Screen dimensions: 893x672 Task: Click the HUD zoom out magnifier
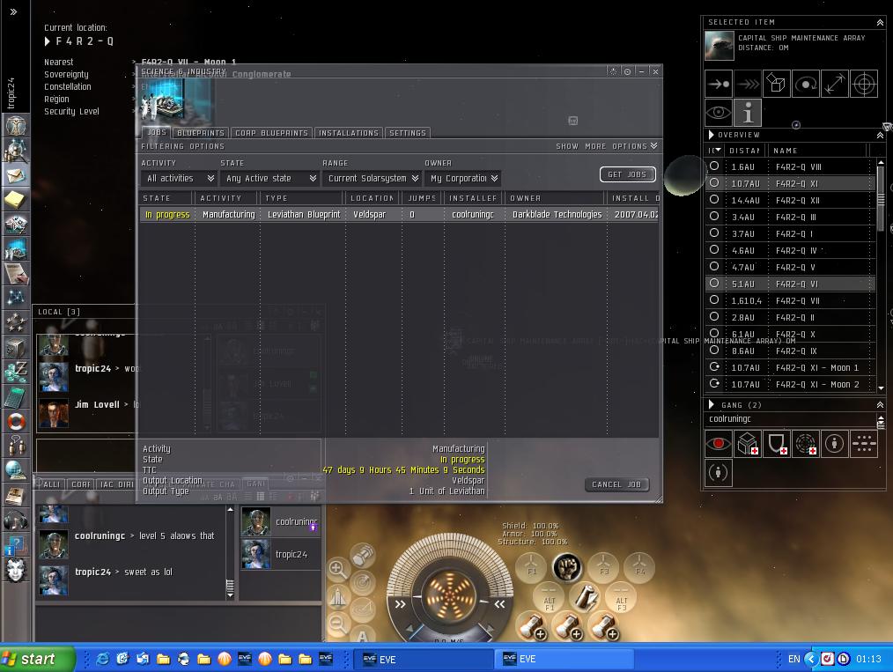click(x=337, y=624)
